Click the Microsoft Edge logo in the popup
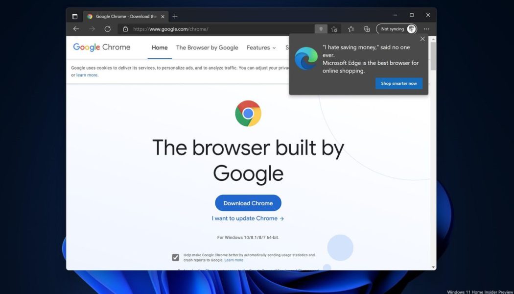 [306, 58]
